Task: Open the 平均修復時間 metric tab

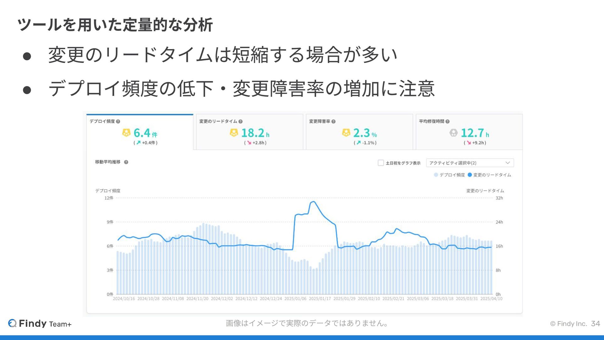Action: pos(469,132)
